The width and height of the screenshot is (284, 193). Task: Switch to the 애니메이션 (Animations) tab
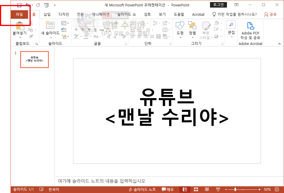[x=101, y=14]
